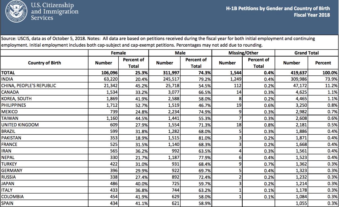Click Colombia's male count 629
Image resolution: width=339 pixels, height=207 pixels.
pyautogui.click(x=175, y=197)
